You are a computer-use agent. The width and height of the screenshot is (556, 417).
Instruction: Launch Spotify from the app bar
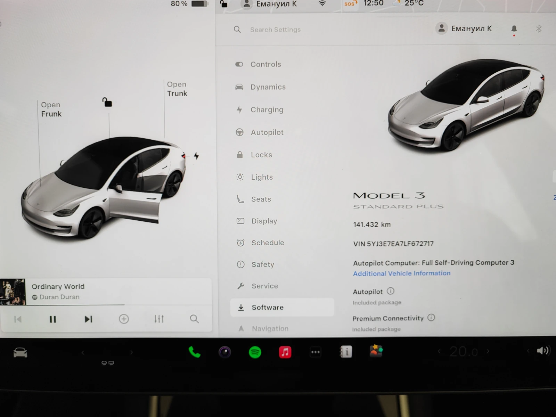tap(255, 352)
